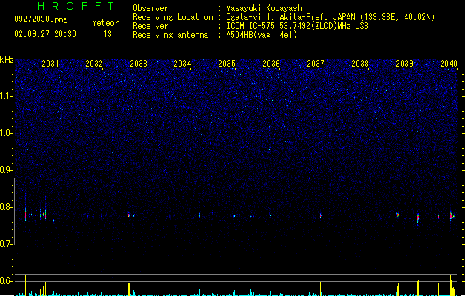Click the timestamp 02.09.27 20:30
The width and height of the screenshot is (466, 296).
tap(45, 34)
